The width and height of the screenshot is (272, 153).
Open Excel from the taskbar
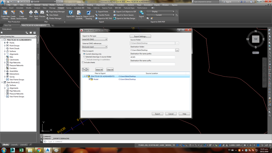tap(21, 150)
